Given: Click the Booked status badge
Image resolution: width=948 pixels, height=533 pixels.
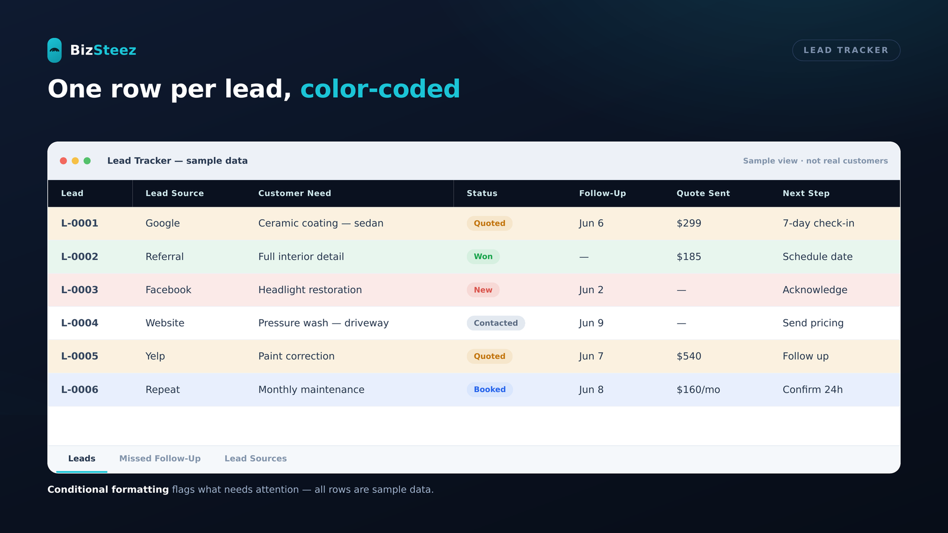Looking at the screenshot, I should [x=490, y=389].
